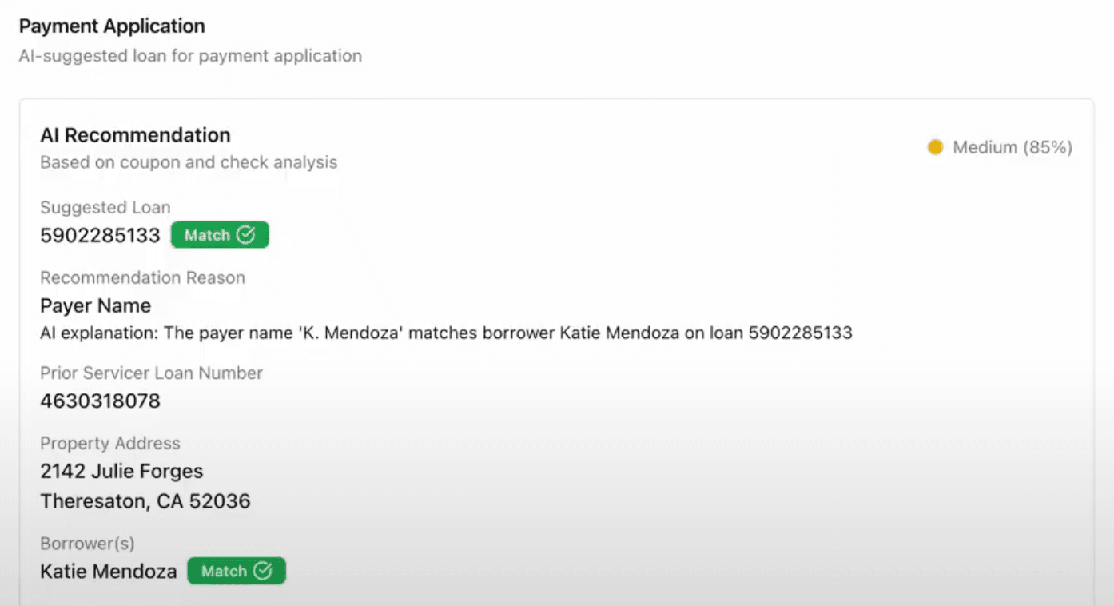Click the AI Recommendation card heading
The height and width of the screenshot is (606, 1114).
point(135,135)
